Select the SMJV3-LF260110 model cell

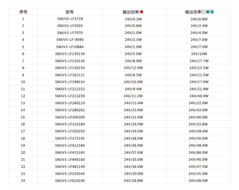[x=70, y=103]
